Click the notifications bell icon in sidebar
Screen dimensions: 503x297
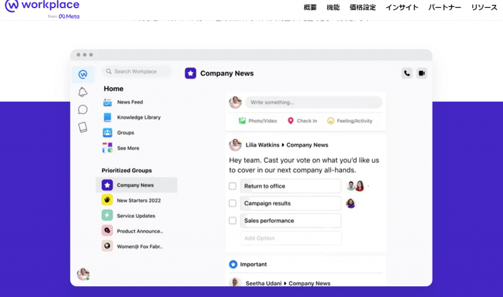point(82,92)
